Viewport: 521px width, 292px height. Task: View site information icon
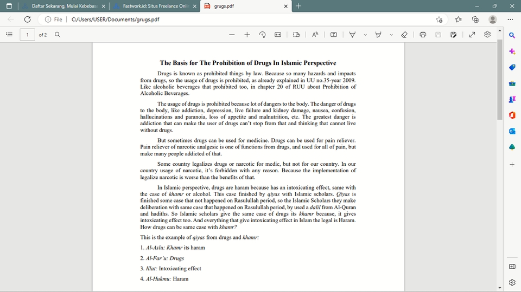(48, 20)
